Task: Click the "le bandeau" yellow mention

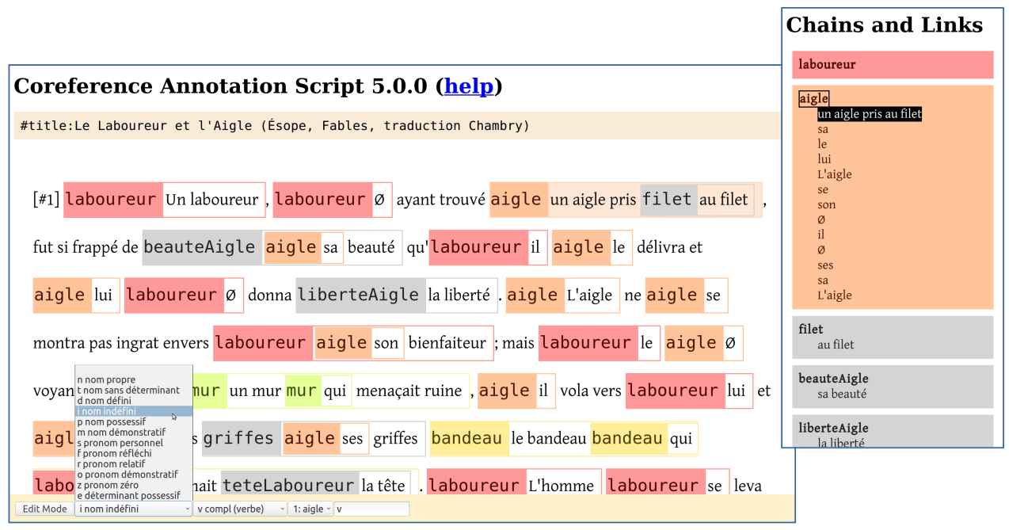Action: pyautogui.click(x=546, y=438)
